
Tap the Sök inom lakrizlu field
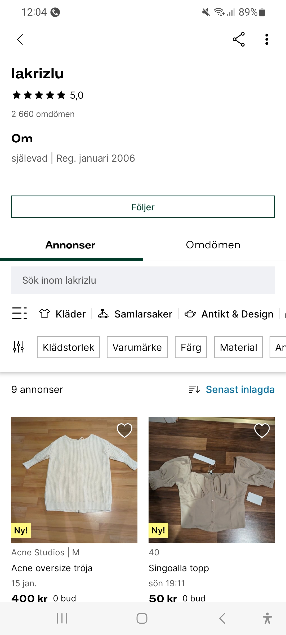pyautogui.click(x=143, y=280)
